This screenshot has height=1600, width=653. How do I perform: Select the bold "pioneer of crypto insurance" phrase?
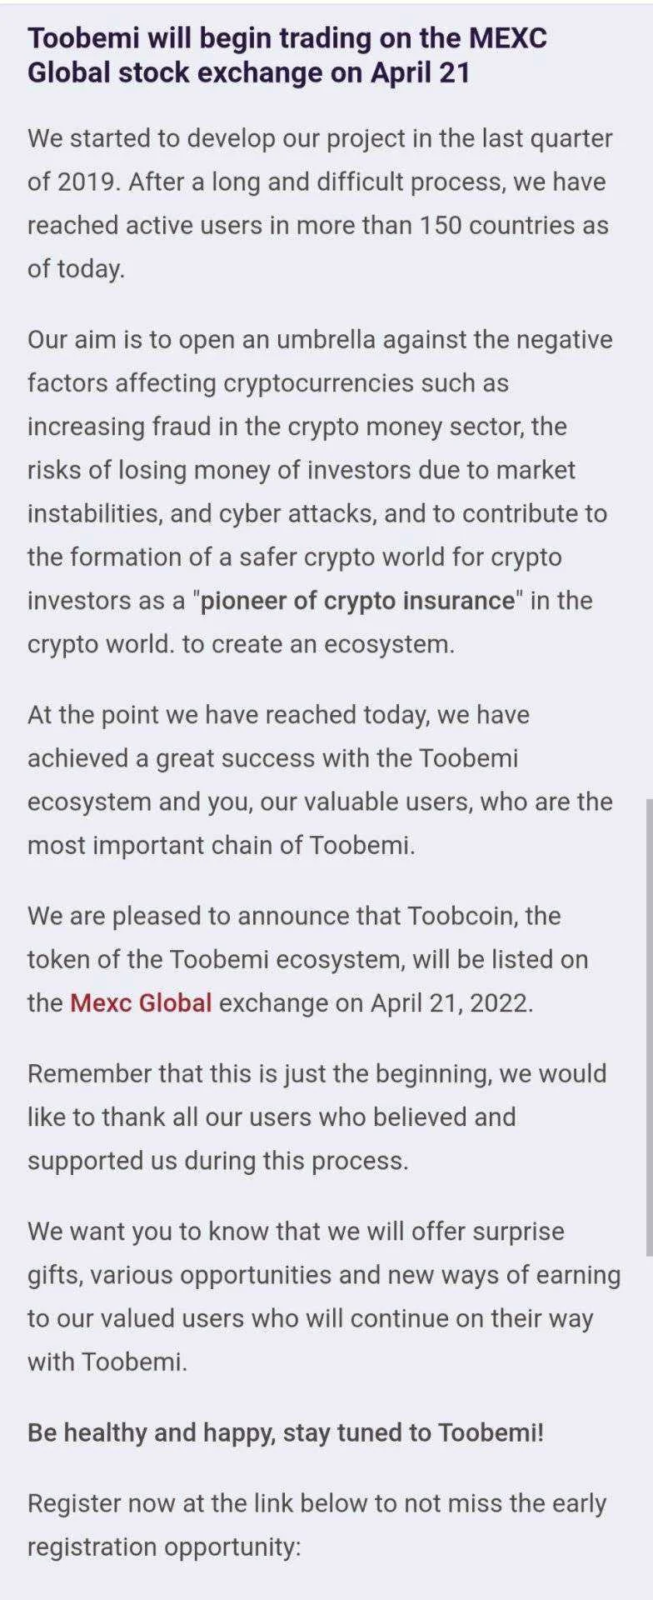(358, 600)
